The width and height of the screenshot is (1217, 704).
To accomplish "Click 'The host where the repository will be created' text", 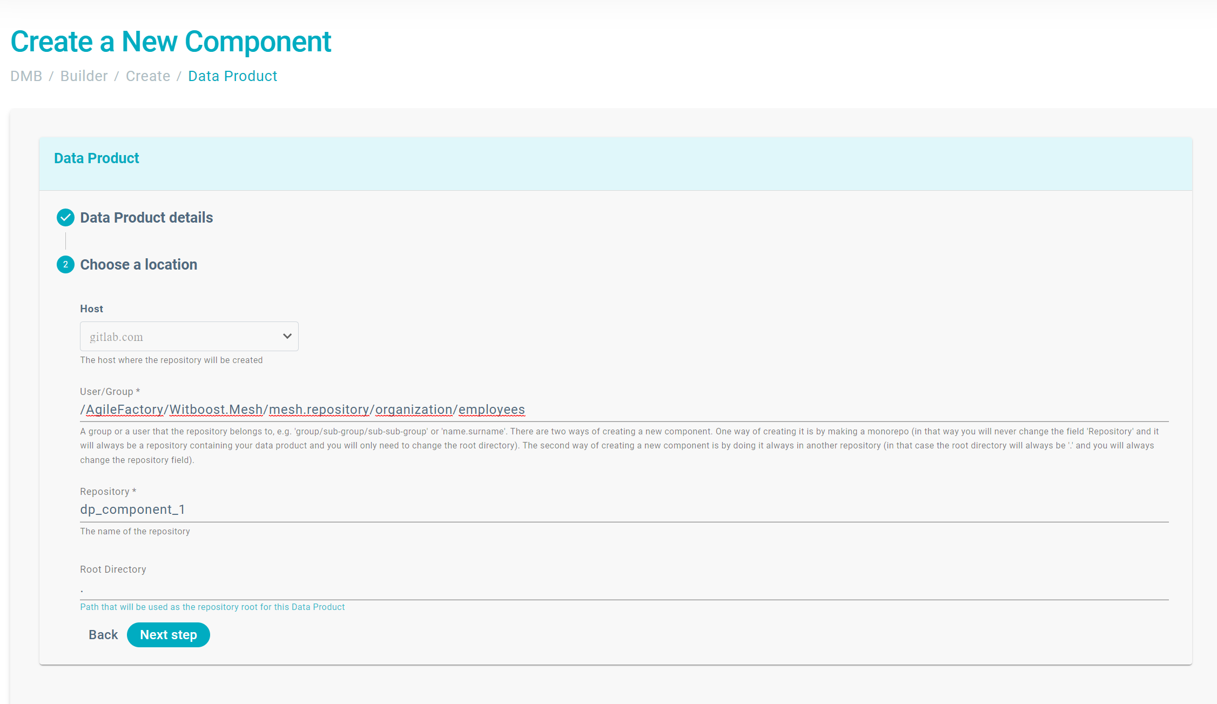I will pyautogui.click(x=171, y=360).
